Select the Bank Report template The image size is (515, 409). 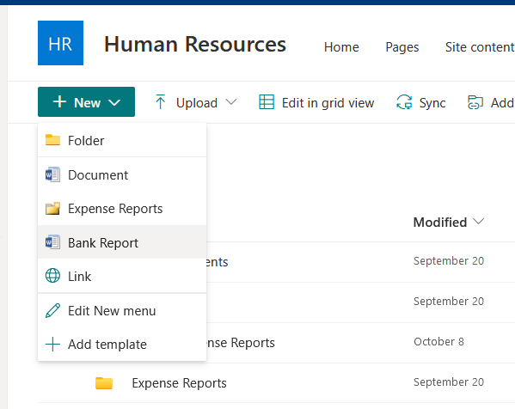pos(122,242)
